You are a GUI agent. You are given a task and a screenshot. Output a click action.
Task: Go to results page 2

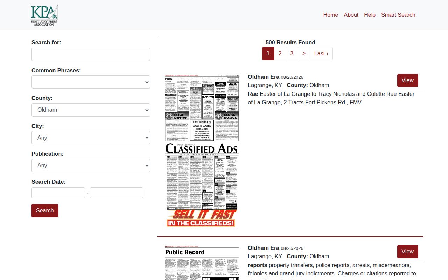[280, 54]
